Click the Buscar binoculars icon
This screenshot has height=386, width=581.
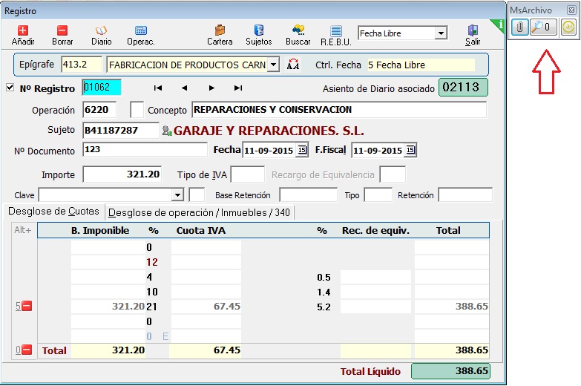coord(298,30)
